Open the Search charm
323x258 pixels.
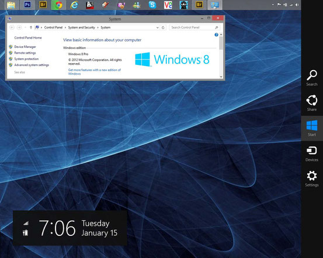click(312, 78)
